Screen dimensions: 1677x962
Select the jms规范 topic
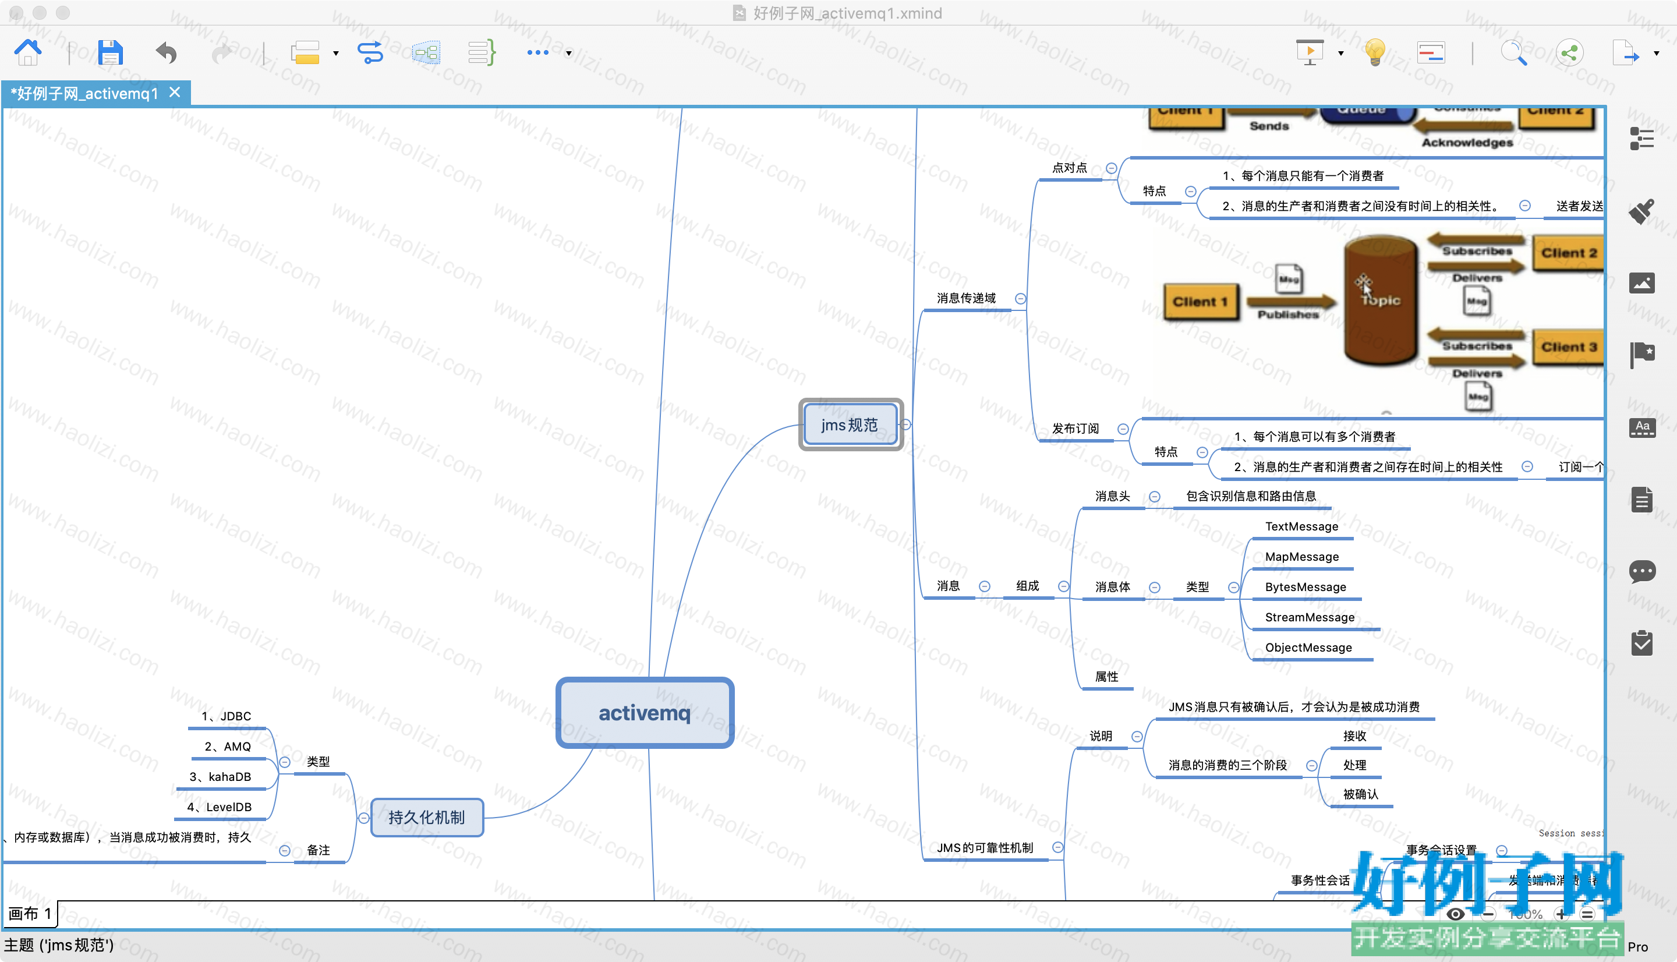point(851,425)
